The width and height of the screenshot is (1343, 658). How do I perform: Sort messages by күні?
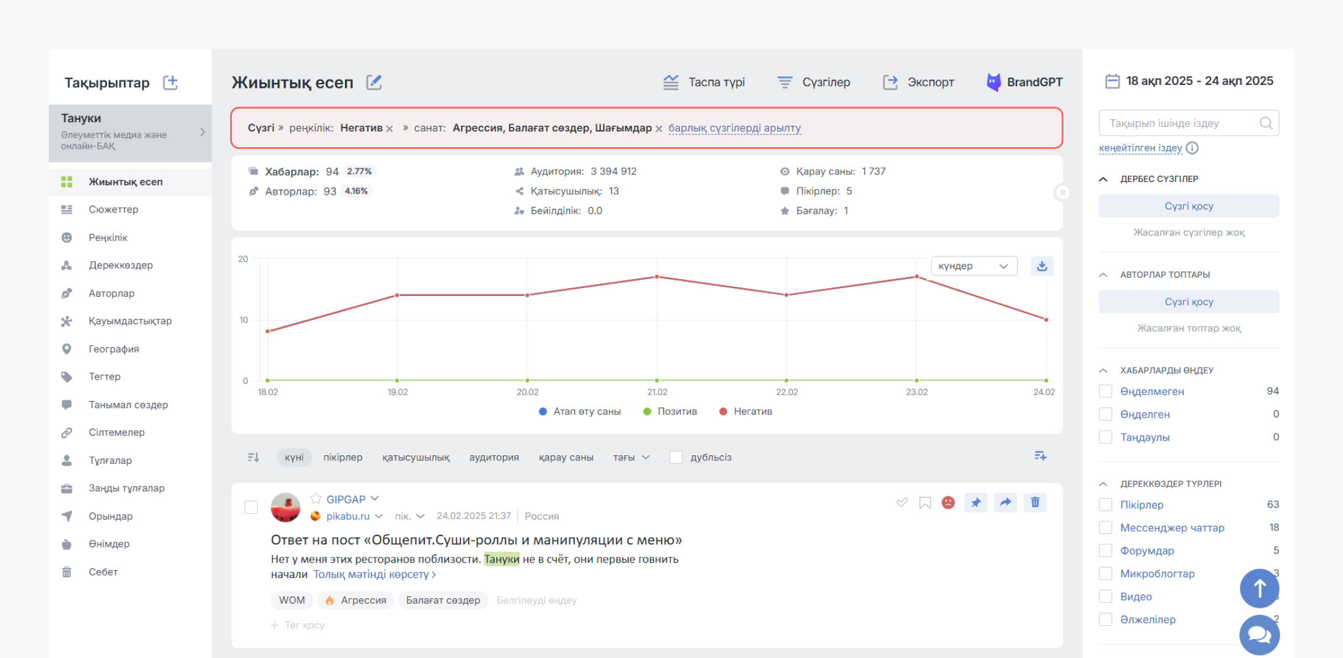(294, 457)
